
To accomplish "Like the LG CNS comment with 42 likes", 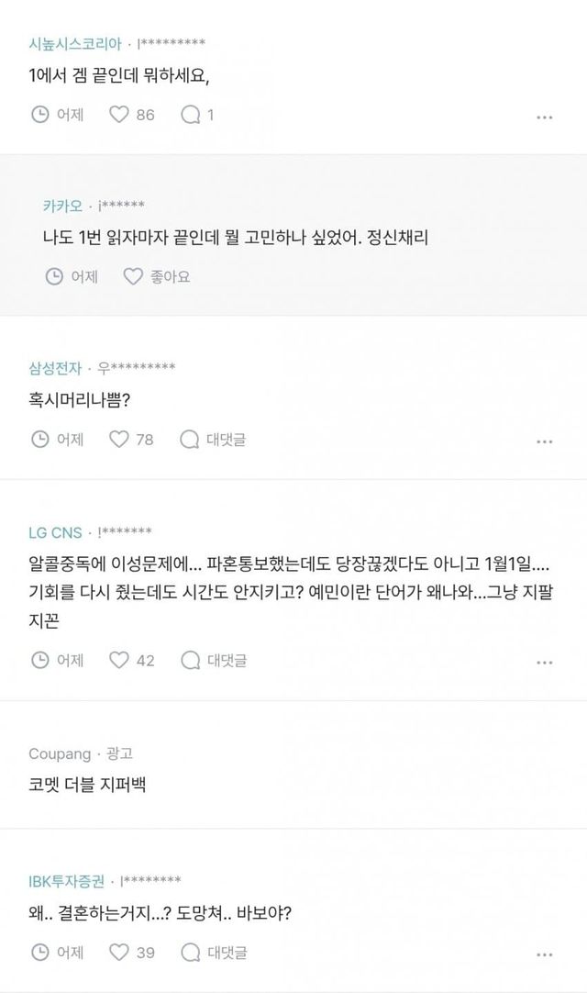I will [119, 660].
